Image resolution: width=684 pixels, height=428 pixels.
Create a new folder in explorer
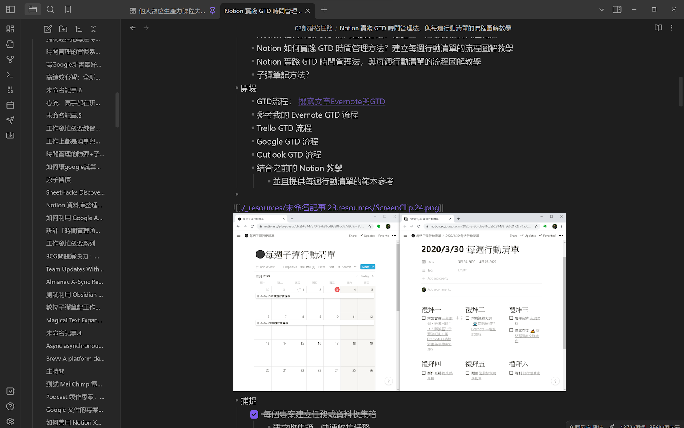63,29
